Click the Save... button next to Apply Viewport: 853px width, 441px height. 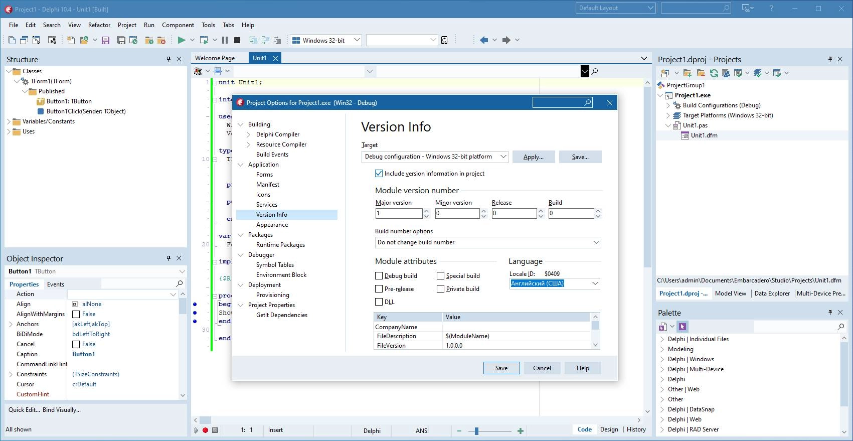coord(580,157)
